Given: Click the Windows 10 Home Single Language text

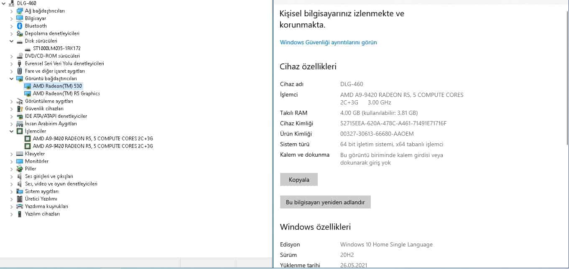Looking at the screenshot, I should [386, 245].
